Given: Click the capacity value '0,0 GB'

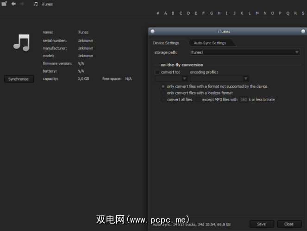Looking at the screenshot, I should (83, 79).
